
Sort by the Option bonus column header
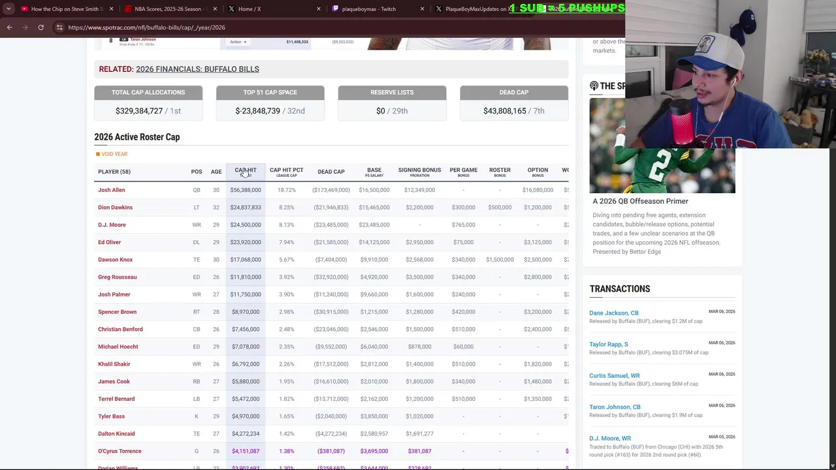[x=538, y=172]
